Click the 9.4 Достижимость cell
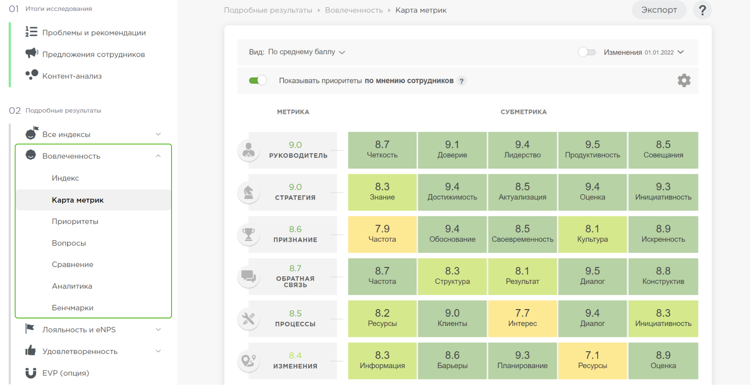 [x=452, y=192]
